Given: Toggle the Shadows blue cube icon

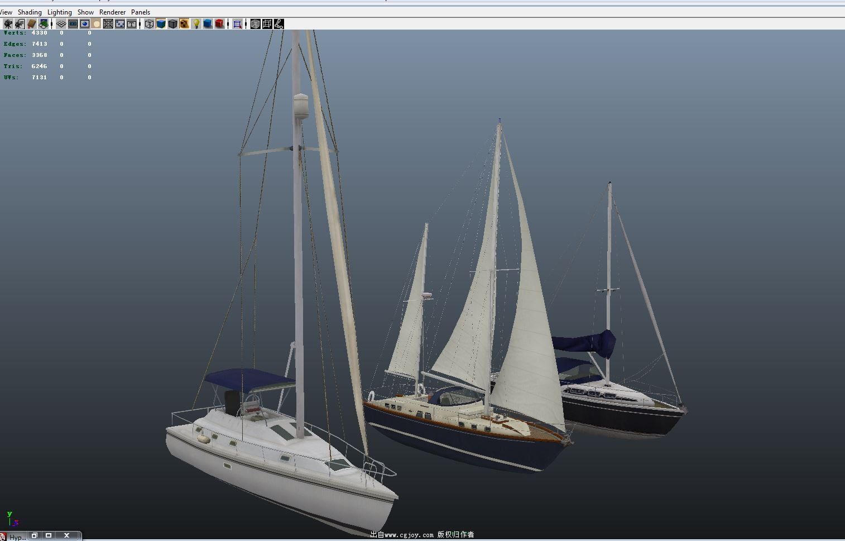Looking at the screenshot, I should pyautogui.click(x=208, y=24).
